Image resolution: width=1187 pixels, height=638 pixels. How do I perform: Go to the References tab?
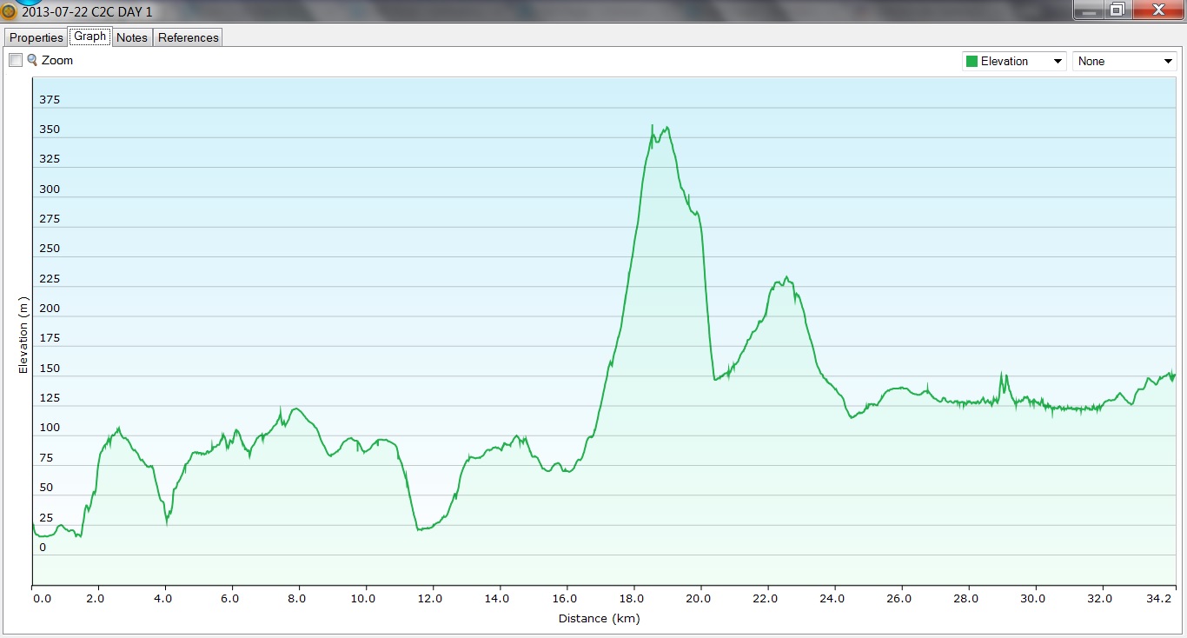point(188,37)
